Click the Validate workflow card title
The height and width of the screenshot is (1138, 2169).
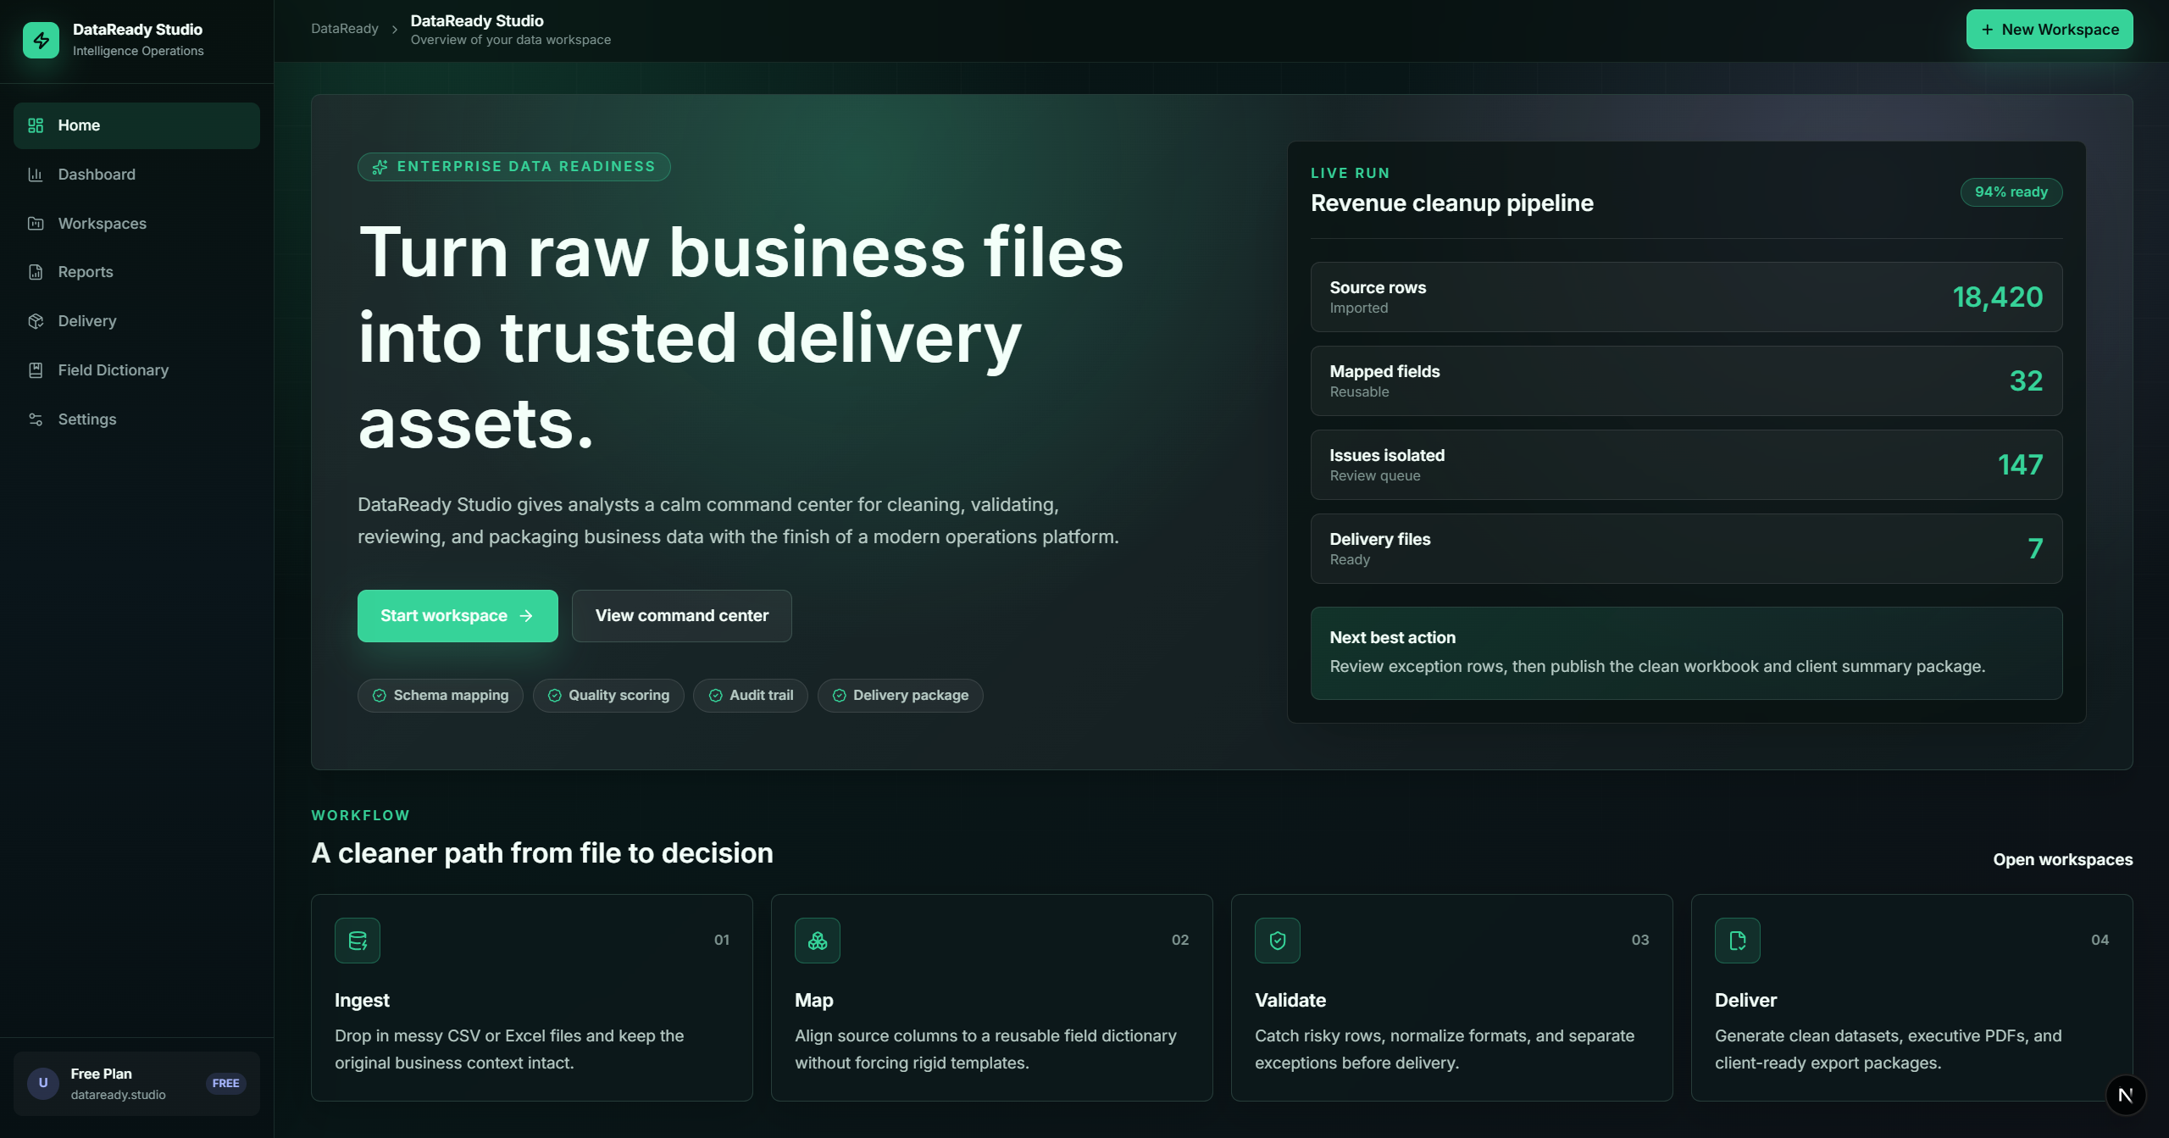(1290, 1000)
